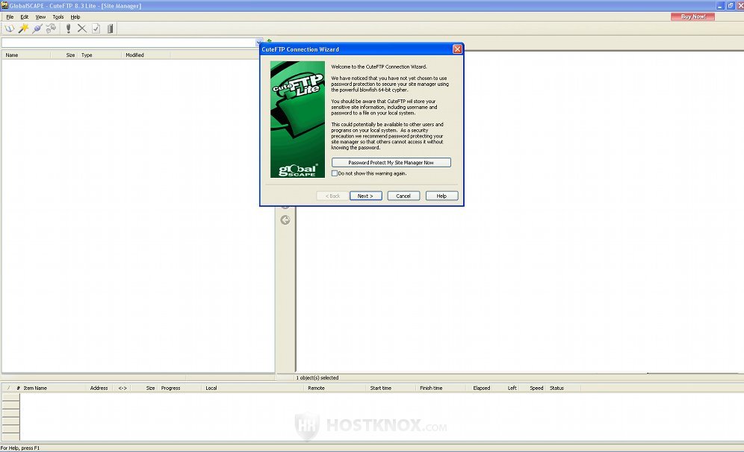This screenshot has width=744, height=452.
Task: Click the CuteFTP Lite logo image
Action: [297, 120]
